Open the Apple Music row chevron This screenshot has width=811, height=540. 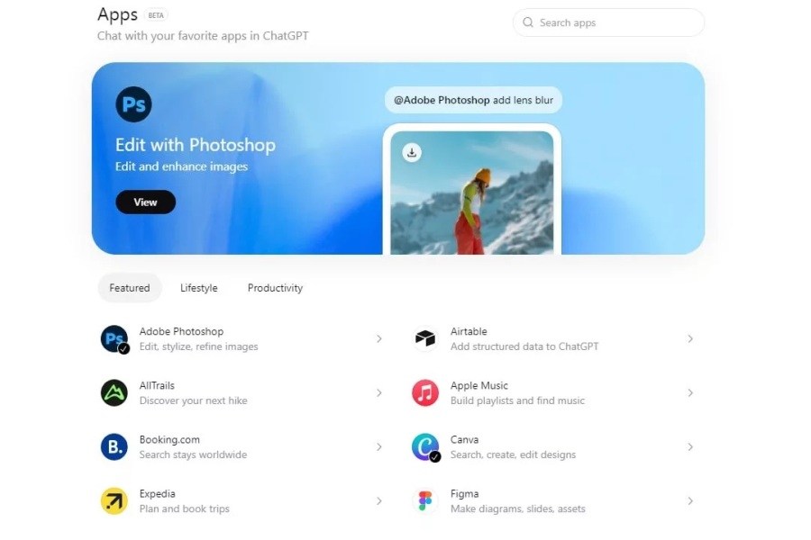(690, 392)
